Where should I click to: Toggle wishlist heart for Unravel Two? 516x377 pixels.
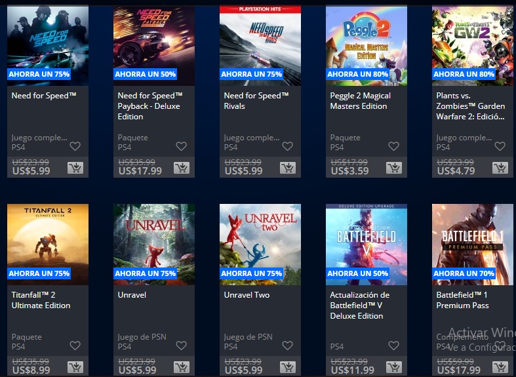pyautogui.click(x=288, y=346)
